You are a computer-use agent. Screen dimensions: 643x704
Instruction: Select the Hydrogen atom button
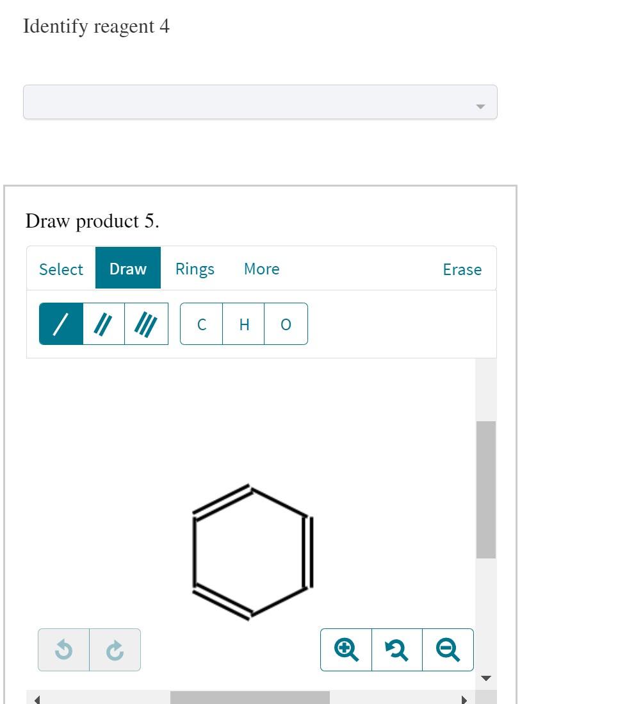click(243, 324)
